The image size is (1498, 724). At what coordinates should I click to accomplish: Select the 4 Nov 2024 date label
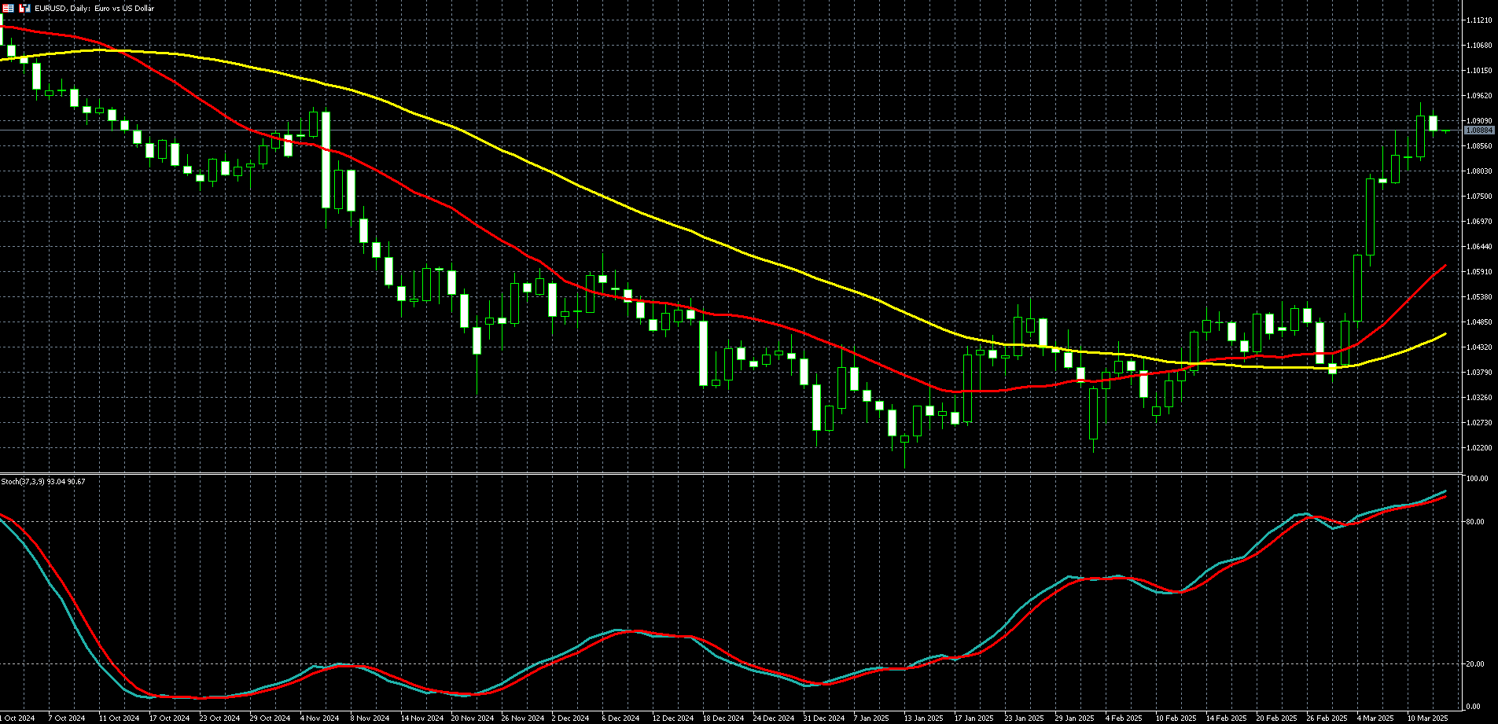[319, 718]
